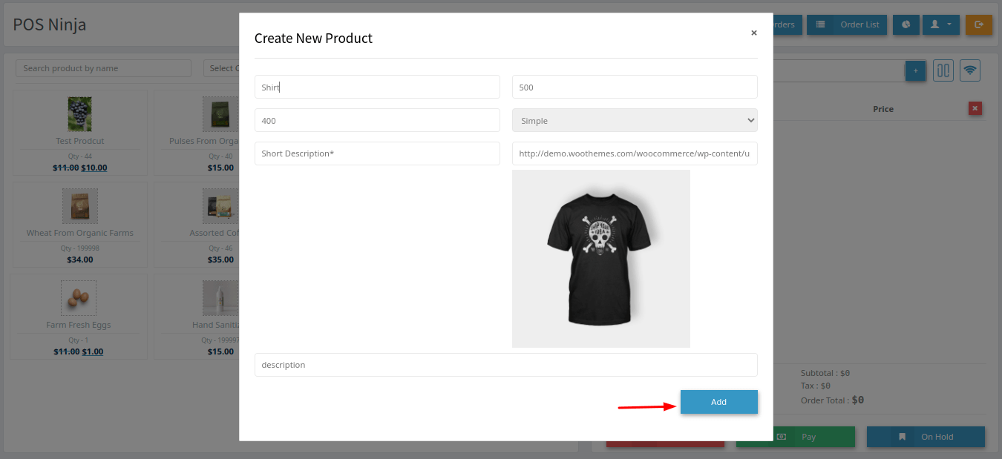
Task: Open the user account dropdown menu
Action: [x=940, y=24]
